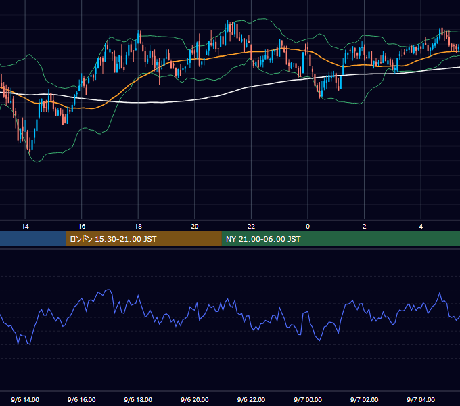
Task: Click the NY 21:00-06:00 JST session bar
Action: 340,239
